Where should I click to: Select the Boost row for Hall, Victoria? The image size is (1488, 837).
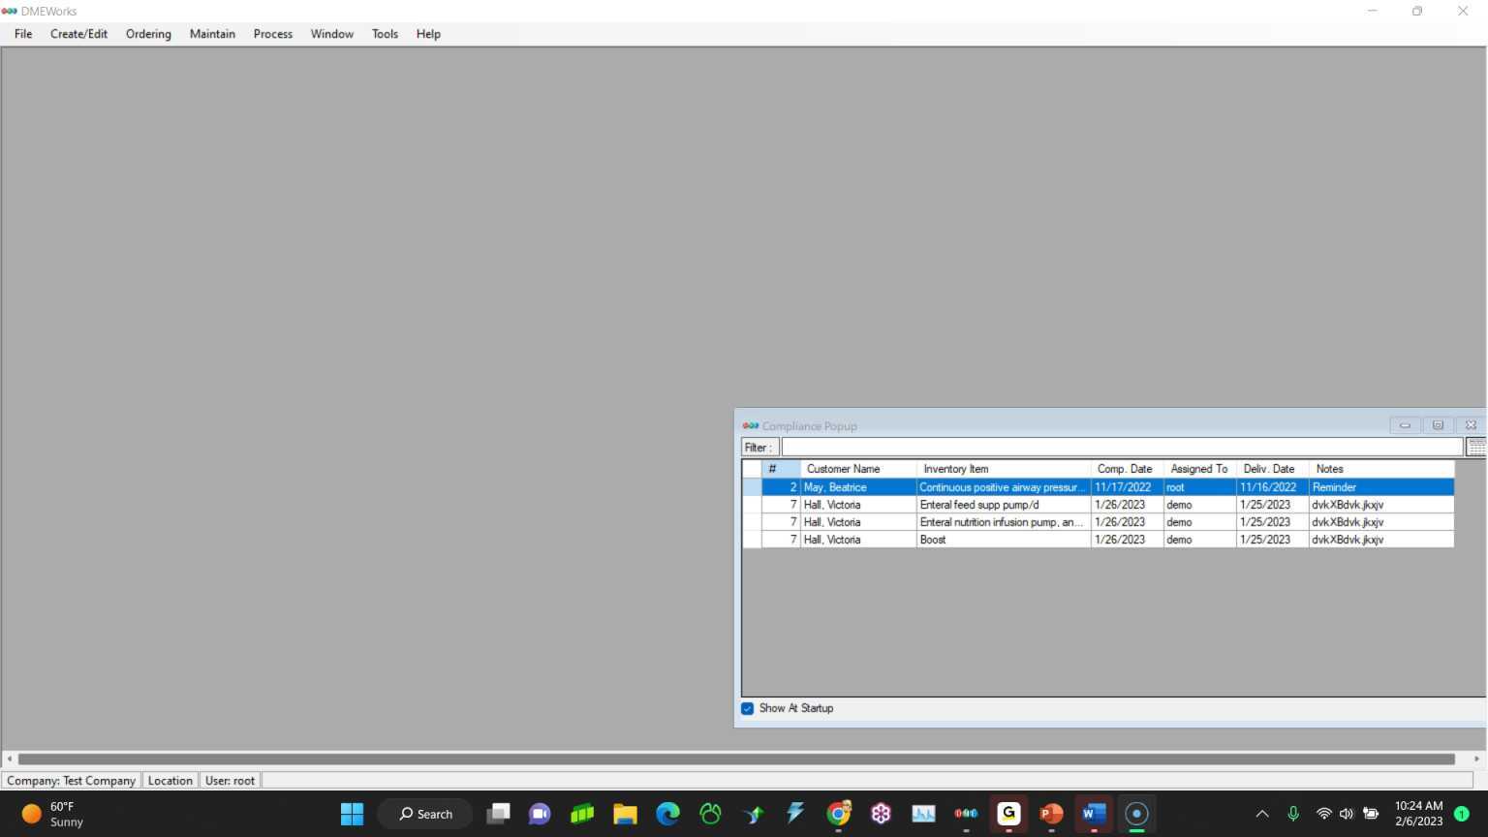tap(1003, 540)
